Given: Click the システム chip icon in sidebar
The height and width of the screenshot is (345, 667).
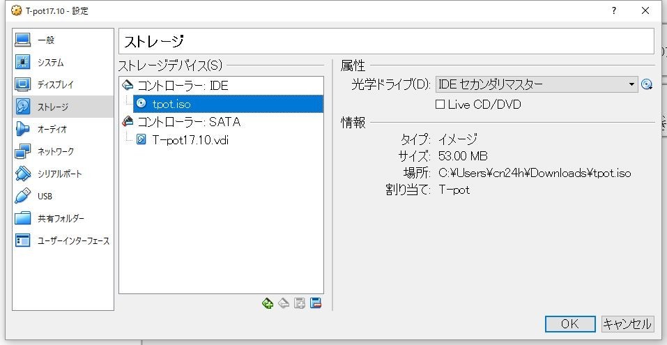Looking at the screenshot, I should 23,62.
